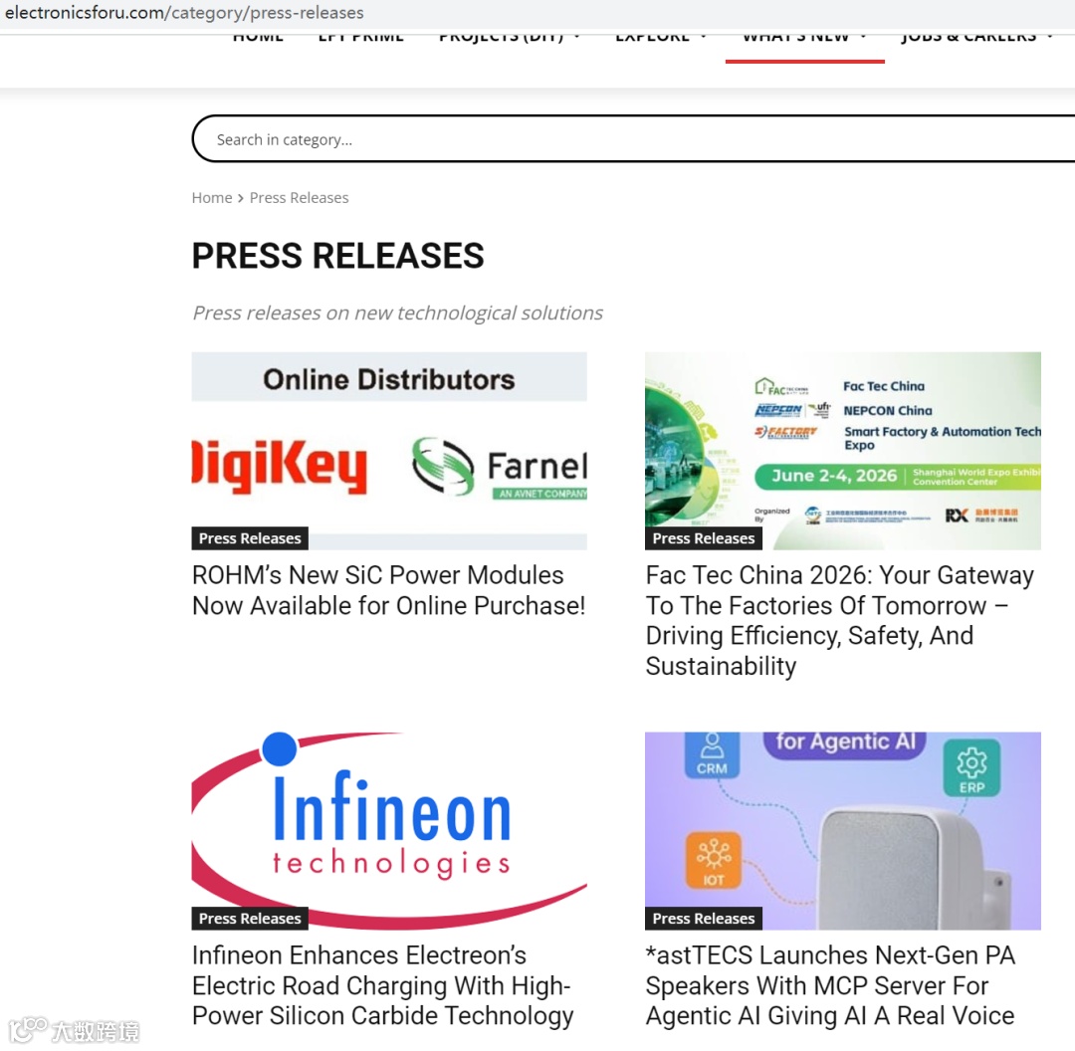Viewport: 1075px width, 1051px height.
Task: Expand the PROJECTS (DIY) dropdown arrow
Action: tap(577, 37)
